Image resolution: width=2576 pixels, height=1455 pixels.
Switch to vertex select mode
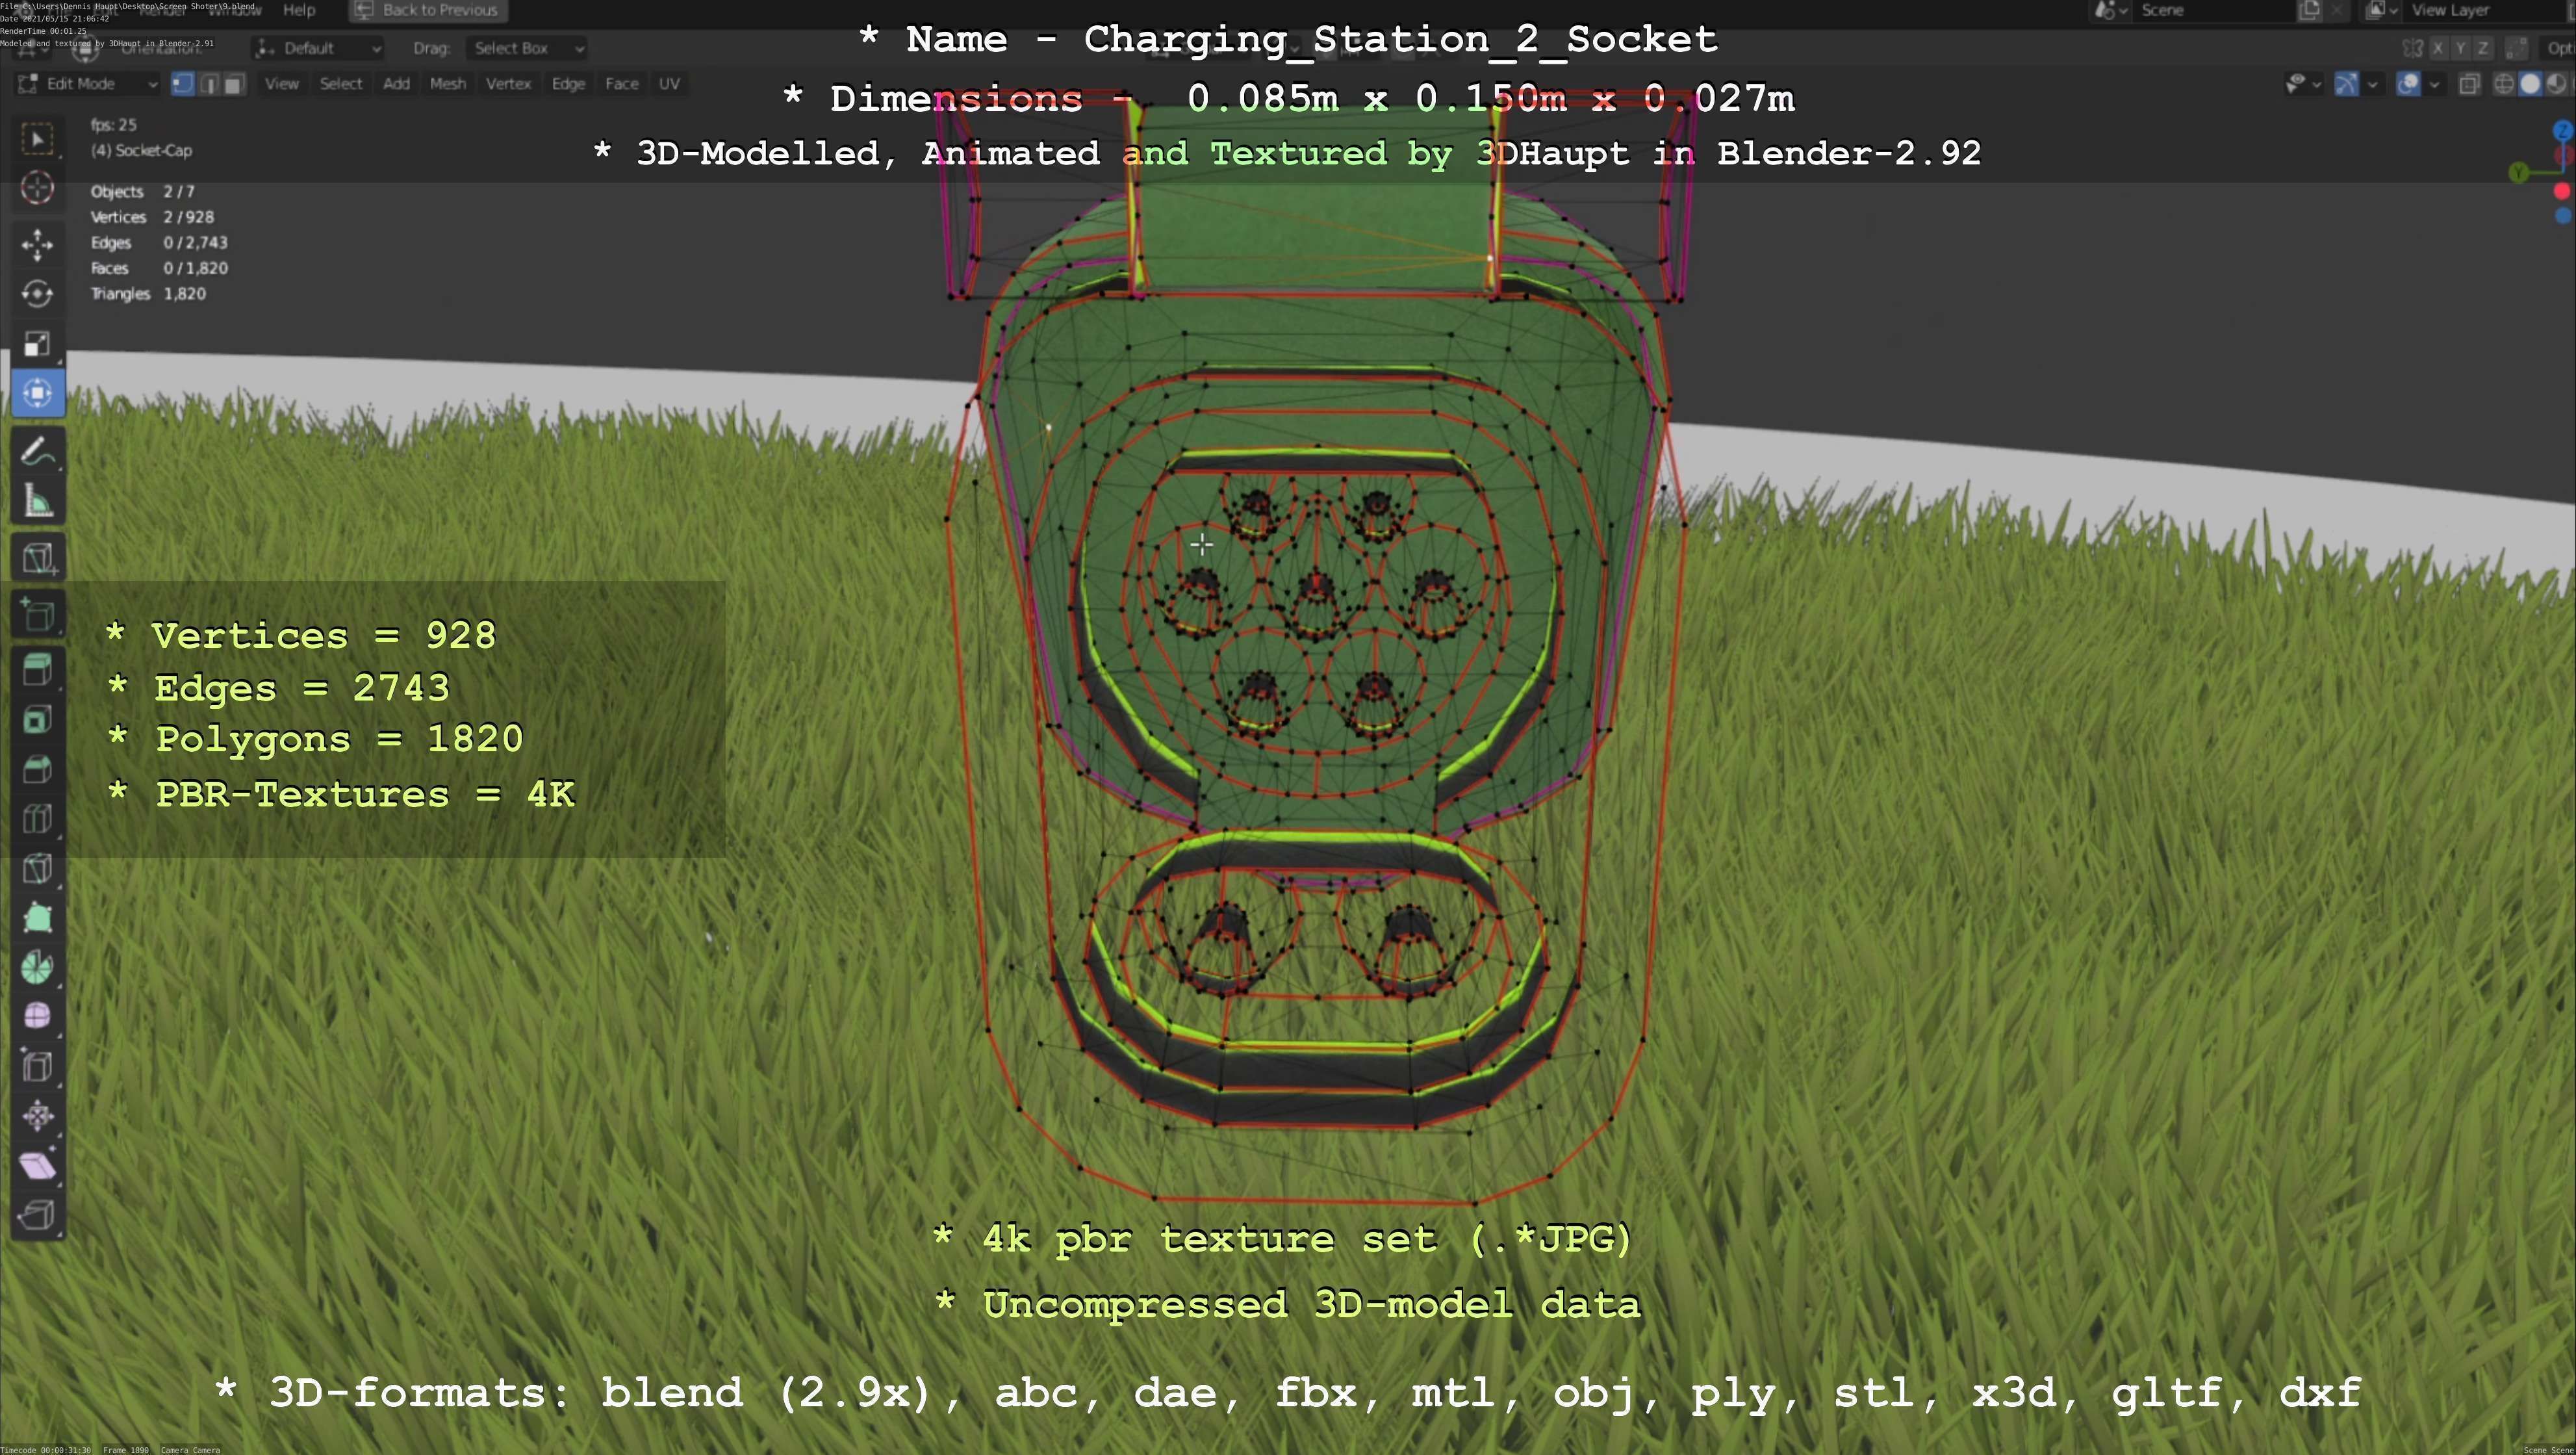pyautogui.click(x=183, y=84)
